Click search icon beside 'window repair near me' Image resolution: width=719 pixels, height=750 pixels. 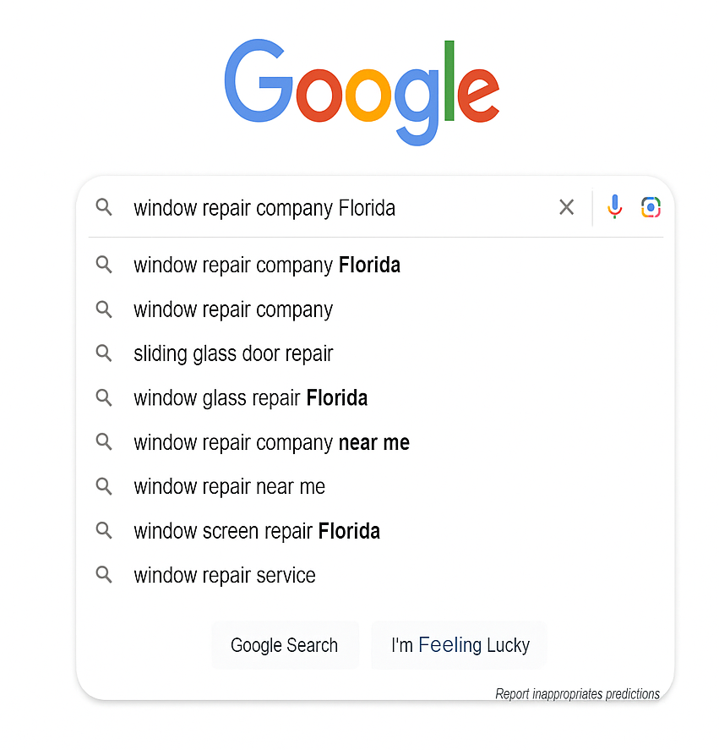pyautogui.click(x=104, y=486)
